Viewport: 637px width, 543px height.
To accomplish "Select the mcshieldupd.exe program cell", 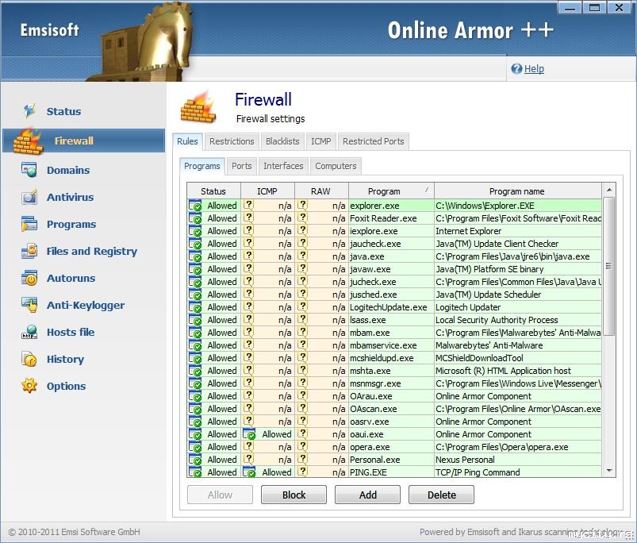I will point(391,358).
